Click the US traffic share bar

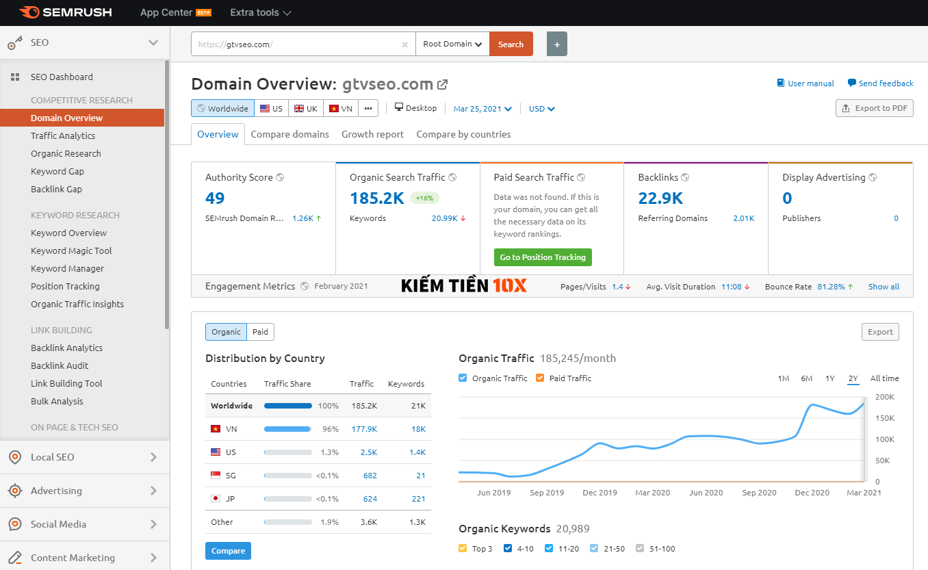pyautogui.click(x=288, y=452)
